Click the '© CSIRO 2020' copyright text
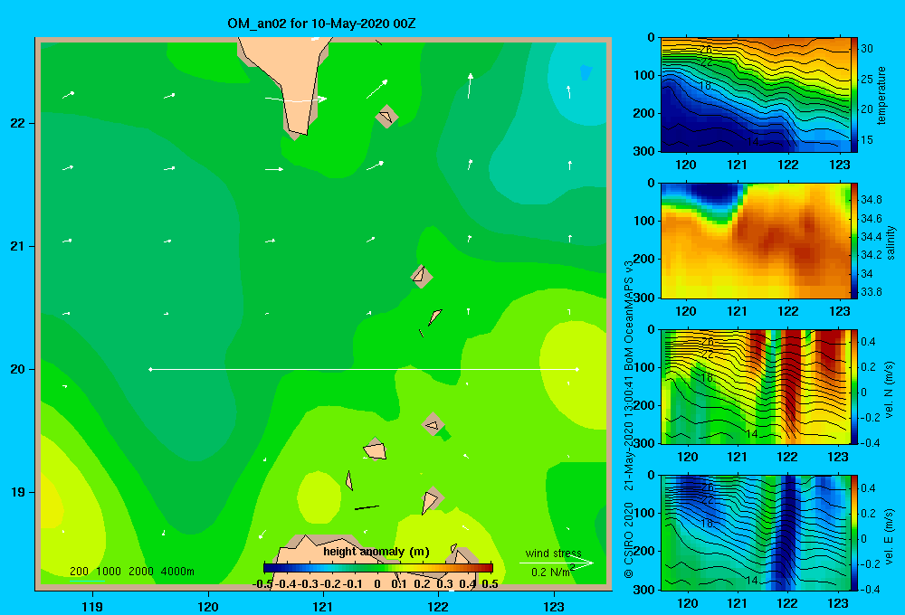Image resolution: width=905 pixels, height=615 pixels. (629, 539)
